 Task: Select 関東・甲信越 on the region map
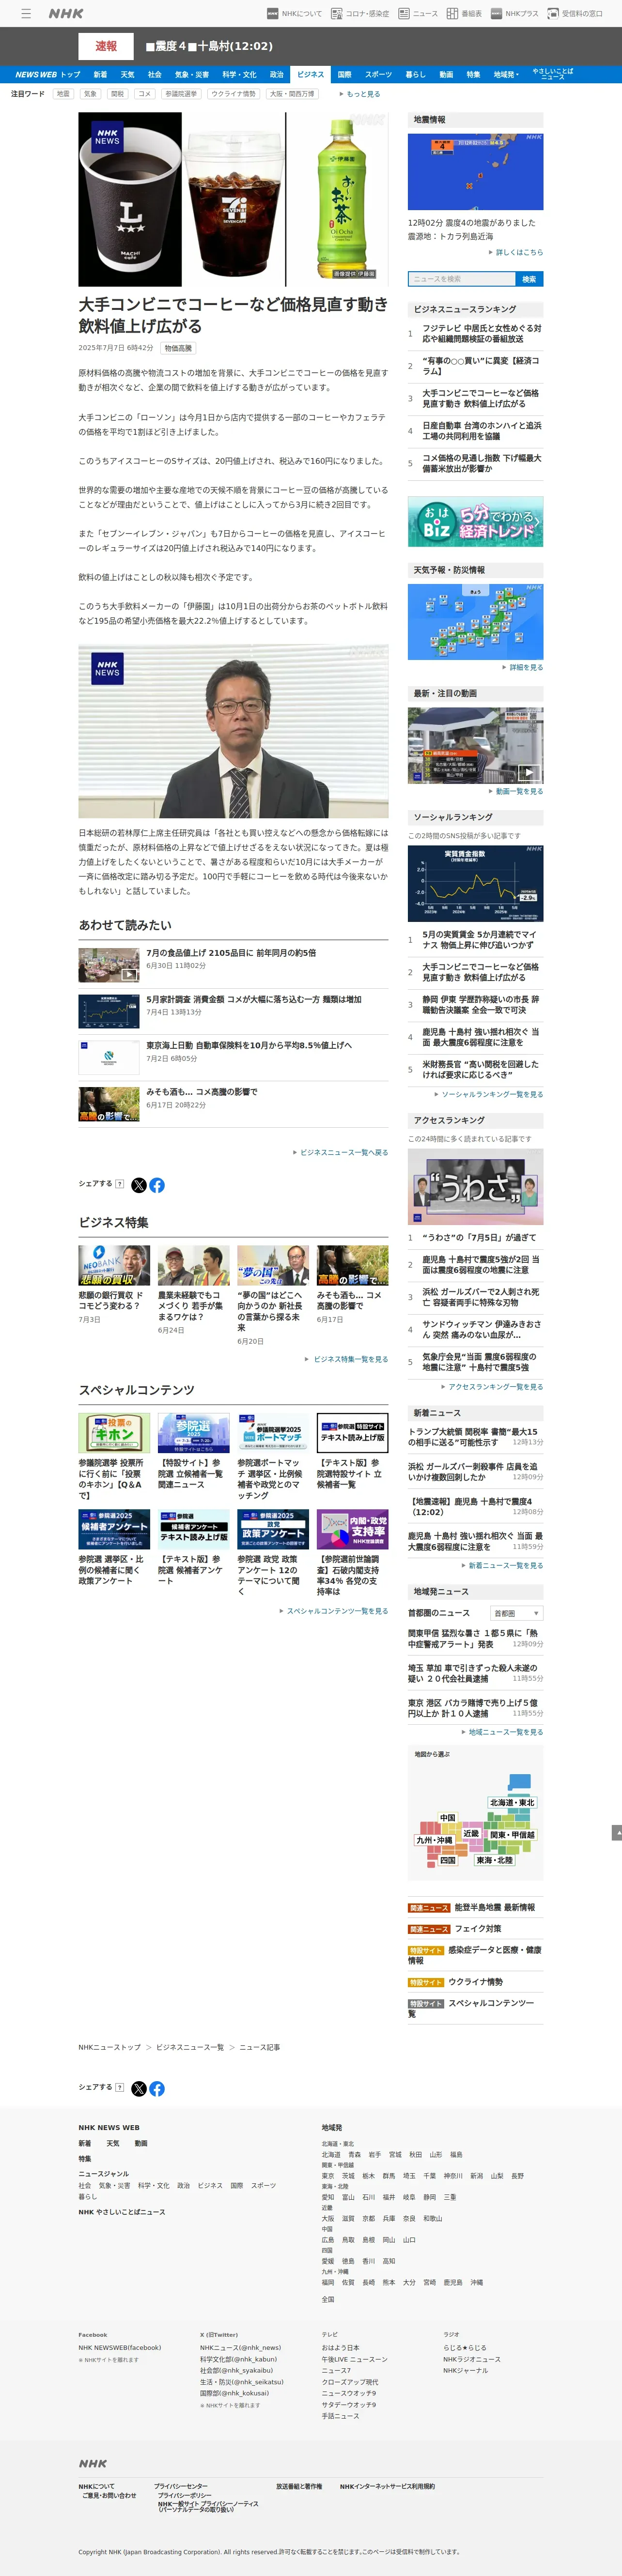(x=512, y=1835)
